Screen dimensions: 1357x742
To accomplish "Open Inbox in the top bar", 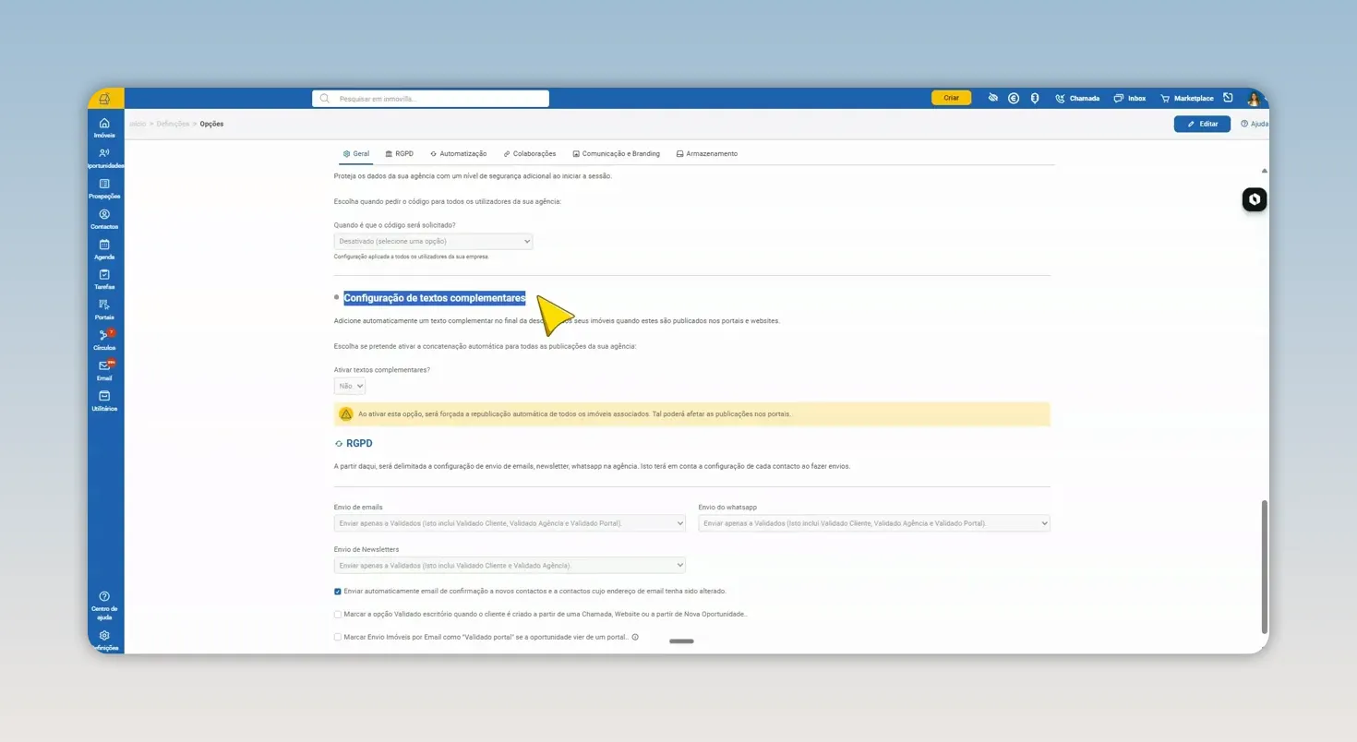I will (x=1130, y=98).
